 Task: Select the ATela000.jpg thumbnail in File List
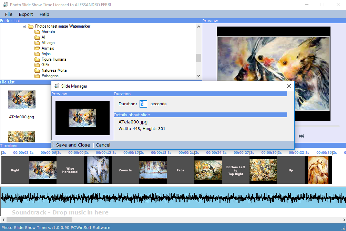pyautogui.click(x=22, y=99)
